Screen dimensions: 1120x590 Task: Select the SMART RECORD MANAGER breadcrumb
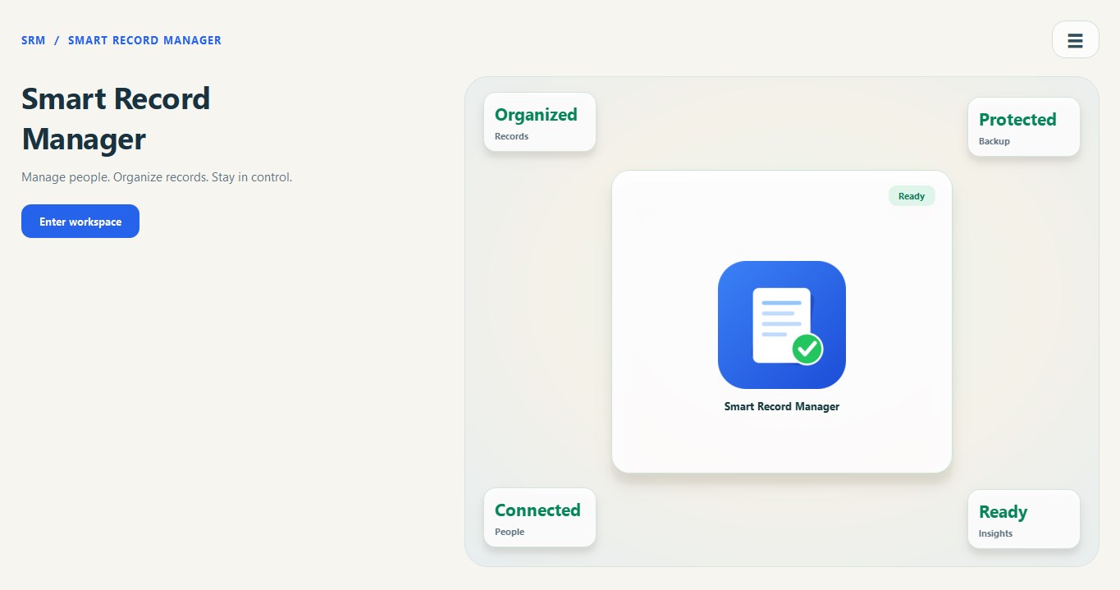tap(144, 40)
